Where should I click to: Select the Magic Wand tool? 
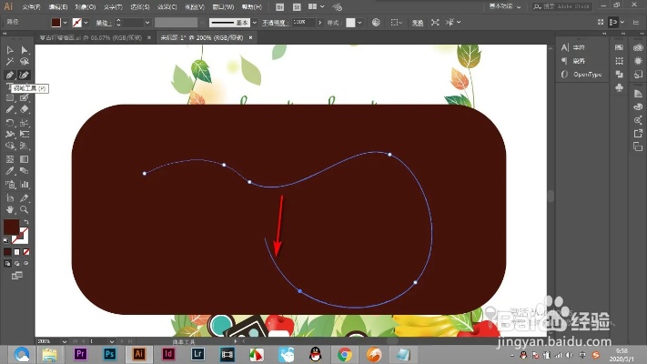10,62
